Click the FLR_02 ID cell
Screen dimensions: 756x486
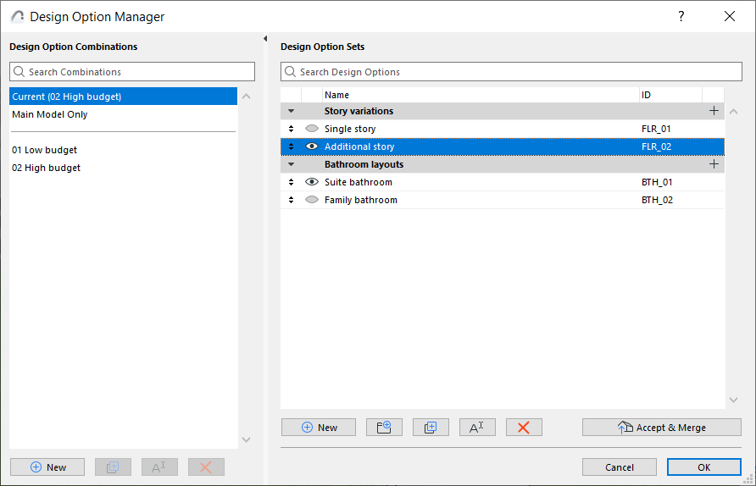(656, 146)
